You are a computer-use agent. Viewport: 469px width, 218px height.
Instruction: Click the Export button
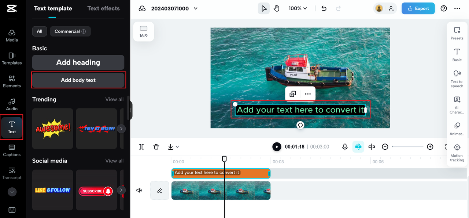point(418,8)
